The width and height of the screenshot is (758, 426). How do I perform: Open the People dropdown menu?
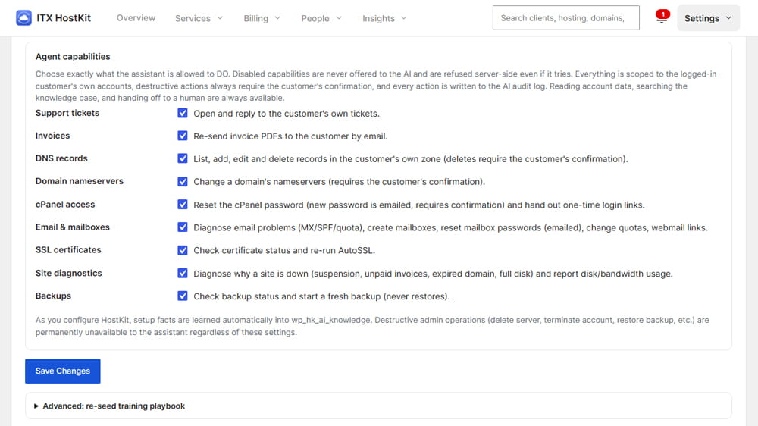pos(321,18)
